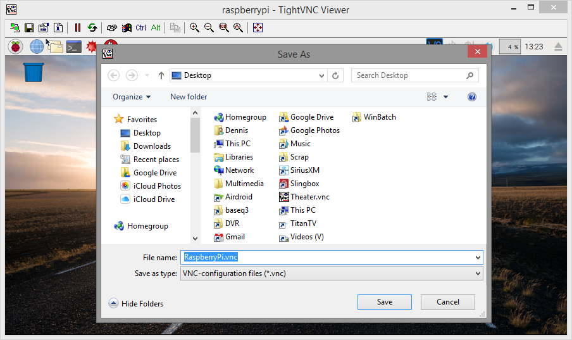
Task: Click Hide Folders
Action: (135, 303)
